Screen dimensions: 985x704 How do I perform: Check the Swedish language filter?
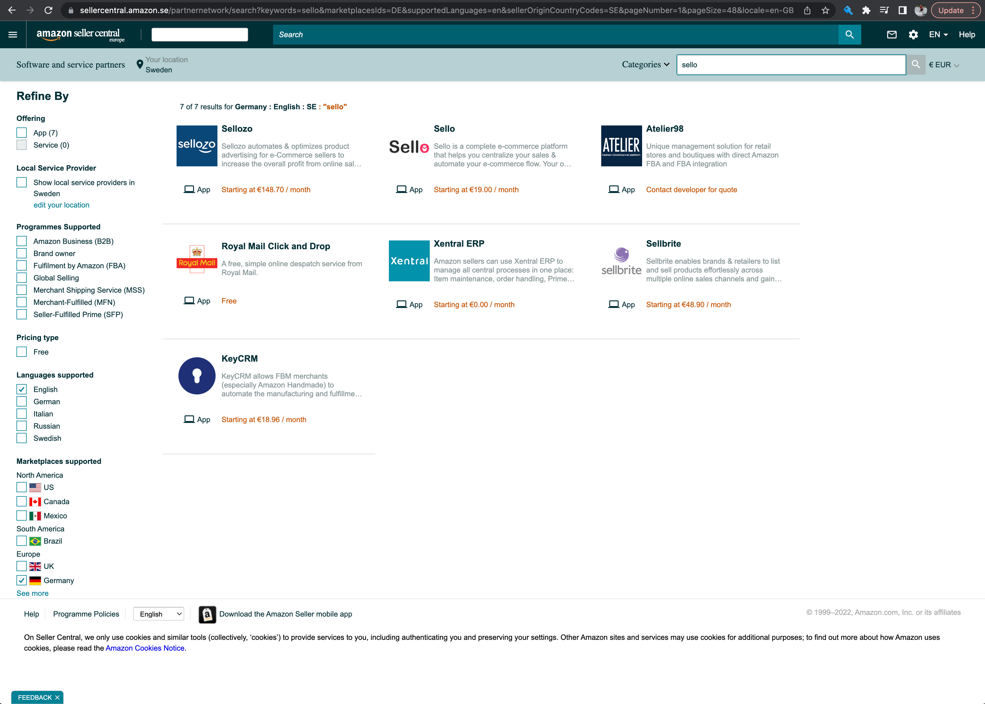(22, 438)
